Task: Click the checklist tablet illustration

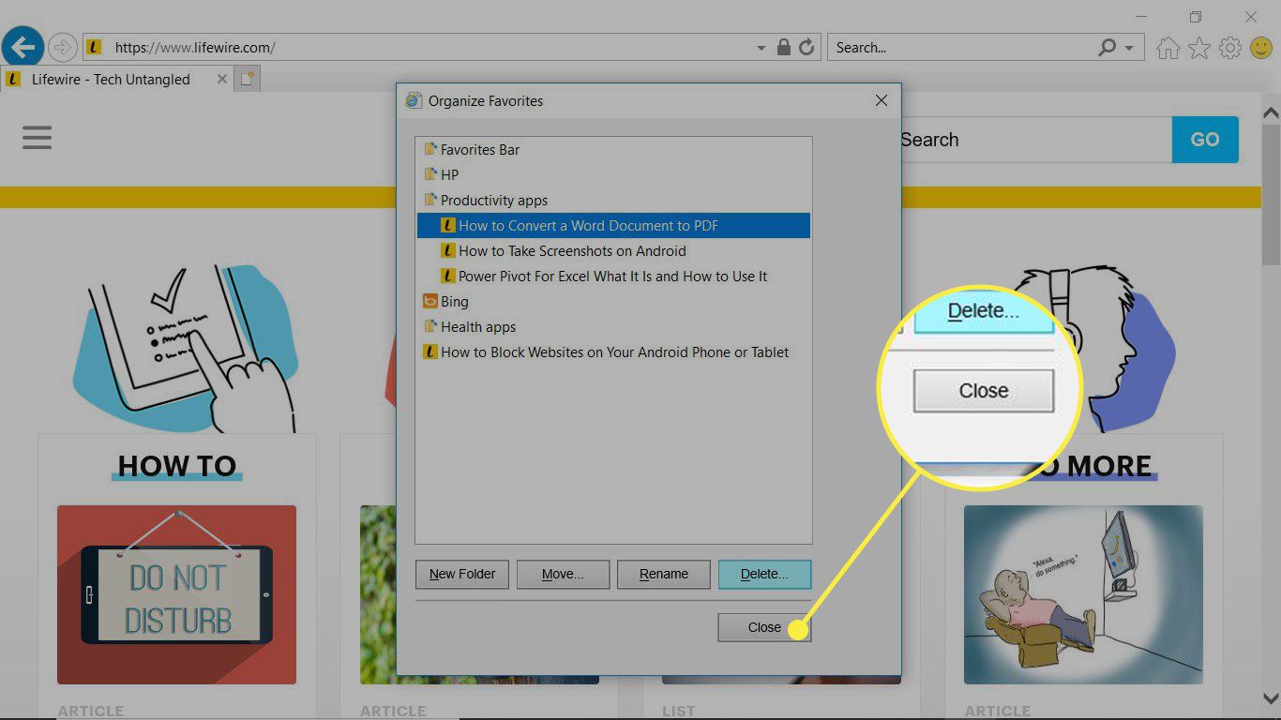Action: pyautogui.click(x=186, y=347)
